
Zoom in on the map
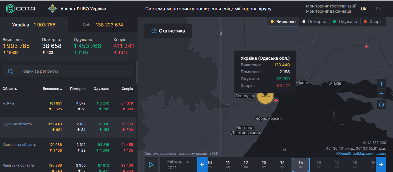click(x=381, y=84)
